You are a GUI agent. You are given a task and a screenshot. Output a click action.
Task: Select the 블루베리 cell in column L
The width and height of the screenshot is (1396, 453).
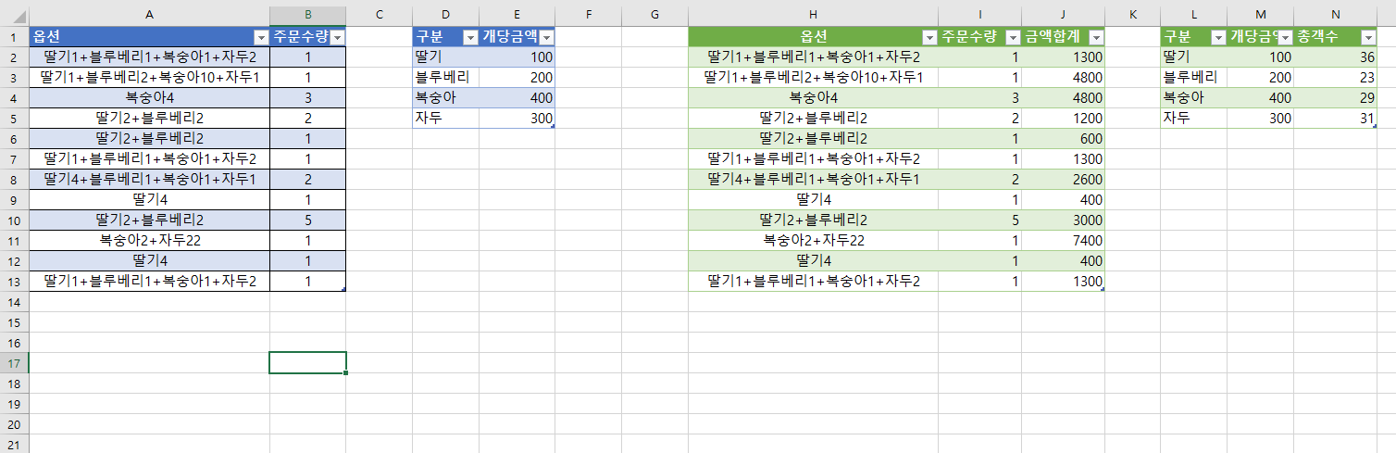(1193, 77)
